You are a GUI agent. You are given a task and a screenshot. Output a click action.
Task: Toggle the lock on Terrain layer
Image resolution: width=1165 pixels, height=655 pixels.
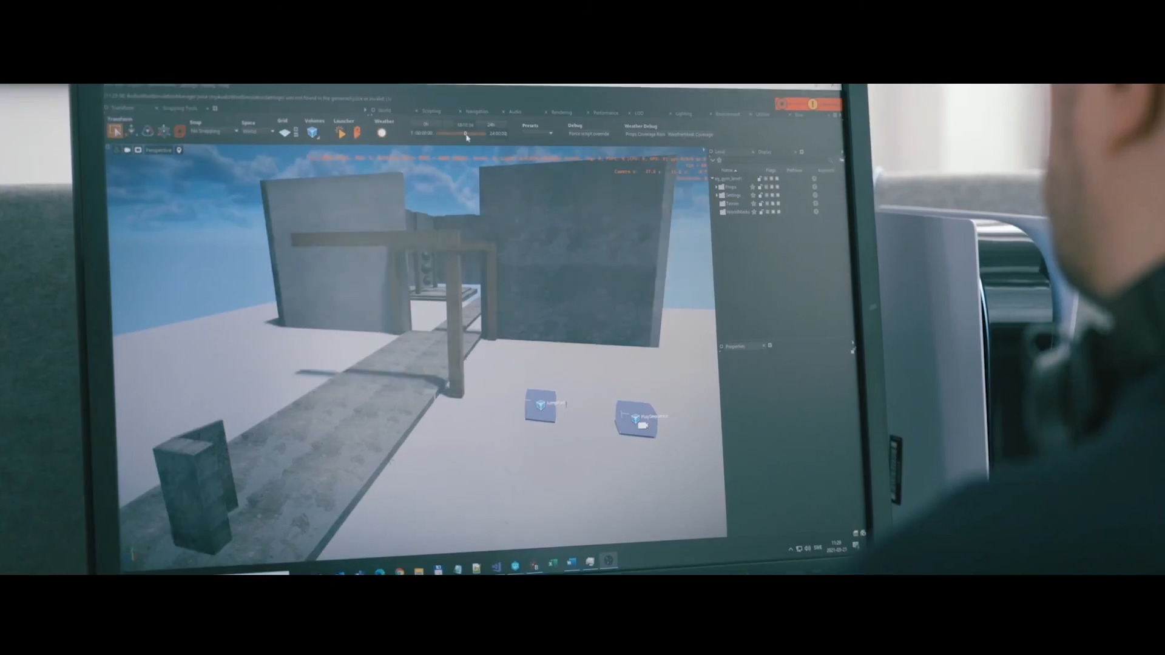coord(760,204)
